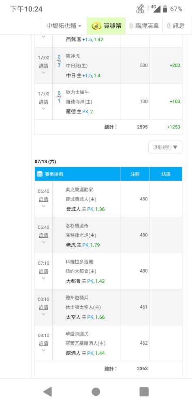The image size is (192, 405).
Task: Click the 0 vs 1 score box
Action: click(59, 97)
